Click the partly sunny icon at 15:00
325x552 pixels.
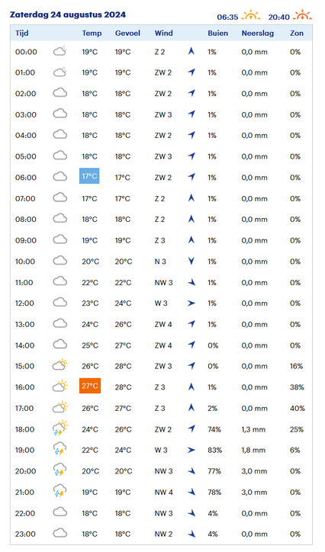click(60, 364)
